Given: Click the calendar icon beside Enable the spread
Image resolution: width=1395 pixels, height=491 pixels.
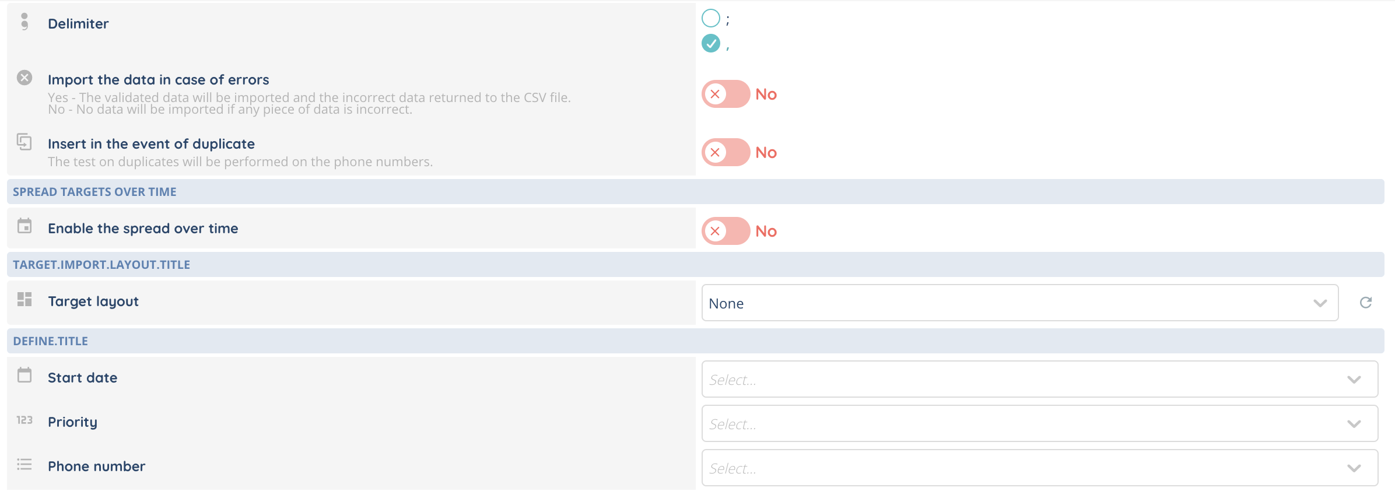Looking at the screenshot, I should [x=24, y=226].
